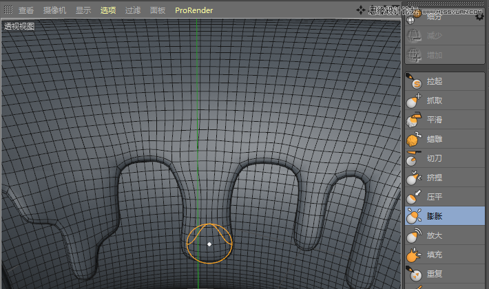
Task: Open the 显示 (Display) menu
Action: [83, 10]
